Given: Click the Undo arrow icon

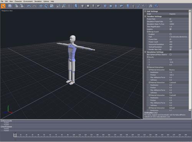Looking at the screenshot, I should [x=29, y=6].
